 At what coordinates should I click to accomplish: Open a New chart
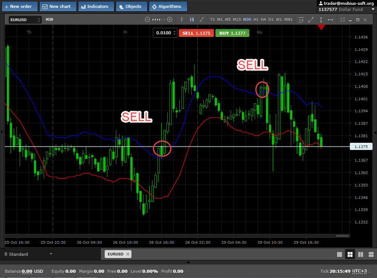tap(58, 6)
